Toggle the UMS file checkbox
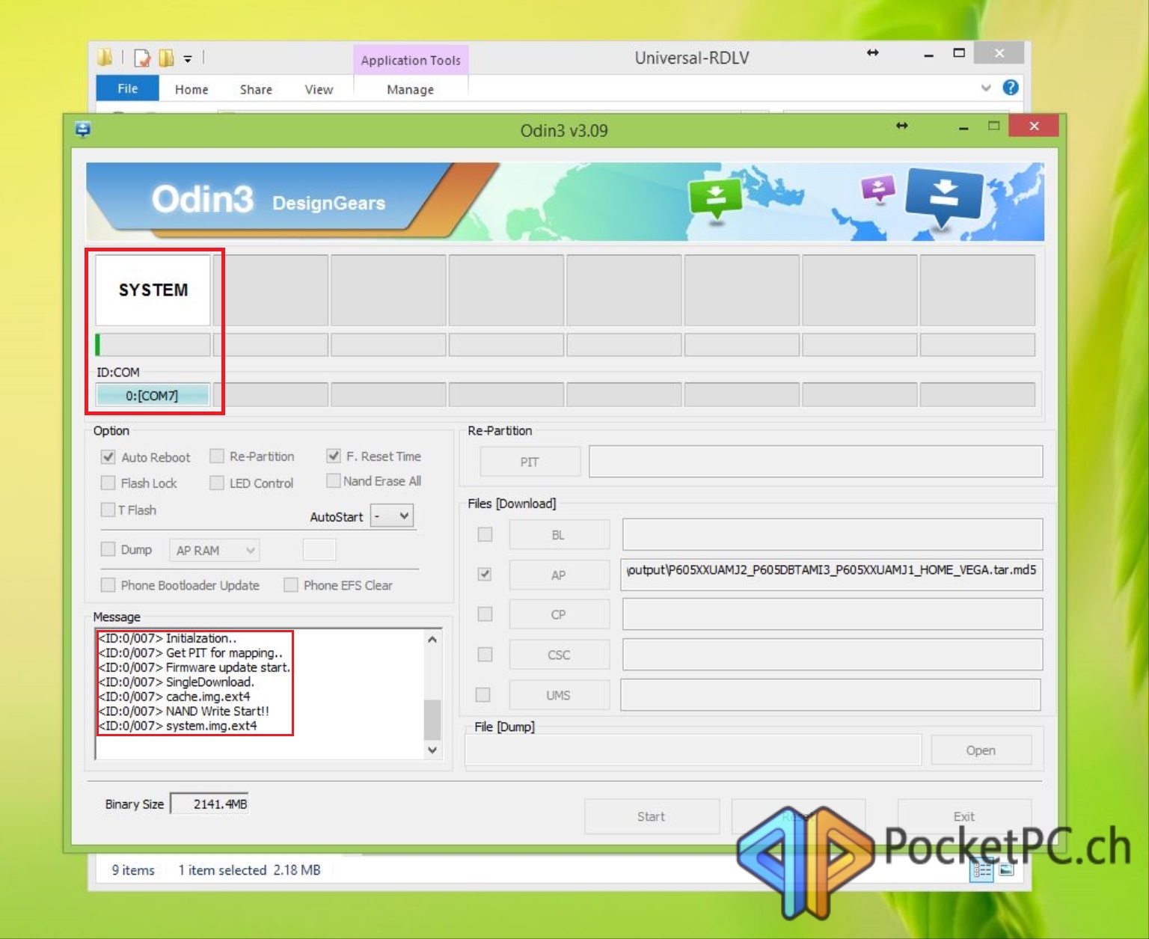Viewport: 1149px width, 939px height. click(483, 694)
